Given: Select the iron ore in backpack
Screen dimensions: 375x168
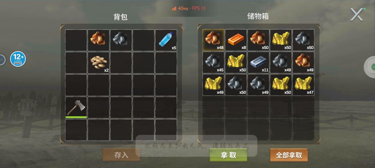Looking at the screenshot, I should (x=121, y=40).
